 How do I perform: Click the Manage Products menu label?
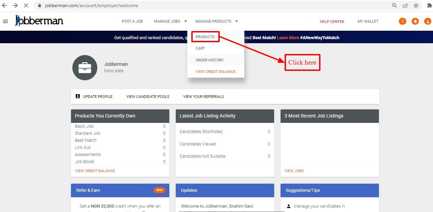pyautogui.click(x=213, y=21)
